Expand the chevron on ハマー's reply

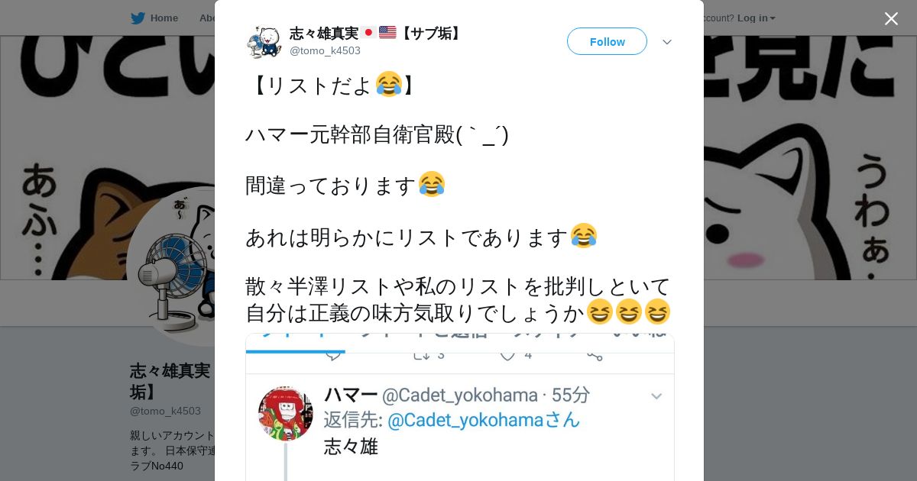tap(656, 395)
